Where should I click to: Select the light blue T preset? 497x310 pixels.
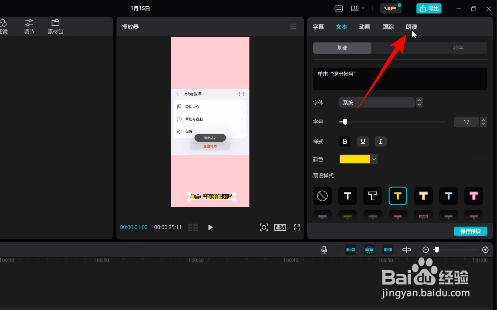click(x=449, y=196)
